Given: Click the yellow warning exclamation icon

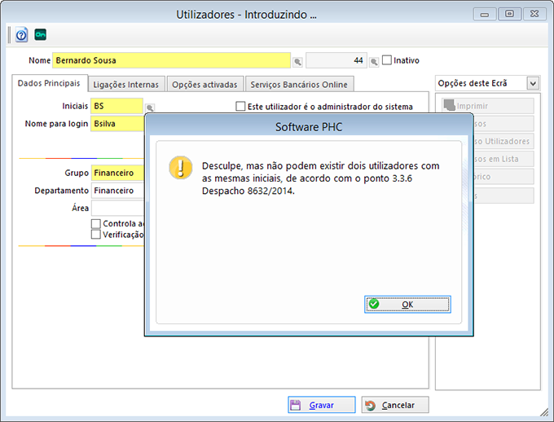Looking at the screenshot, I should coord(181,168).
